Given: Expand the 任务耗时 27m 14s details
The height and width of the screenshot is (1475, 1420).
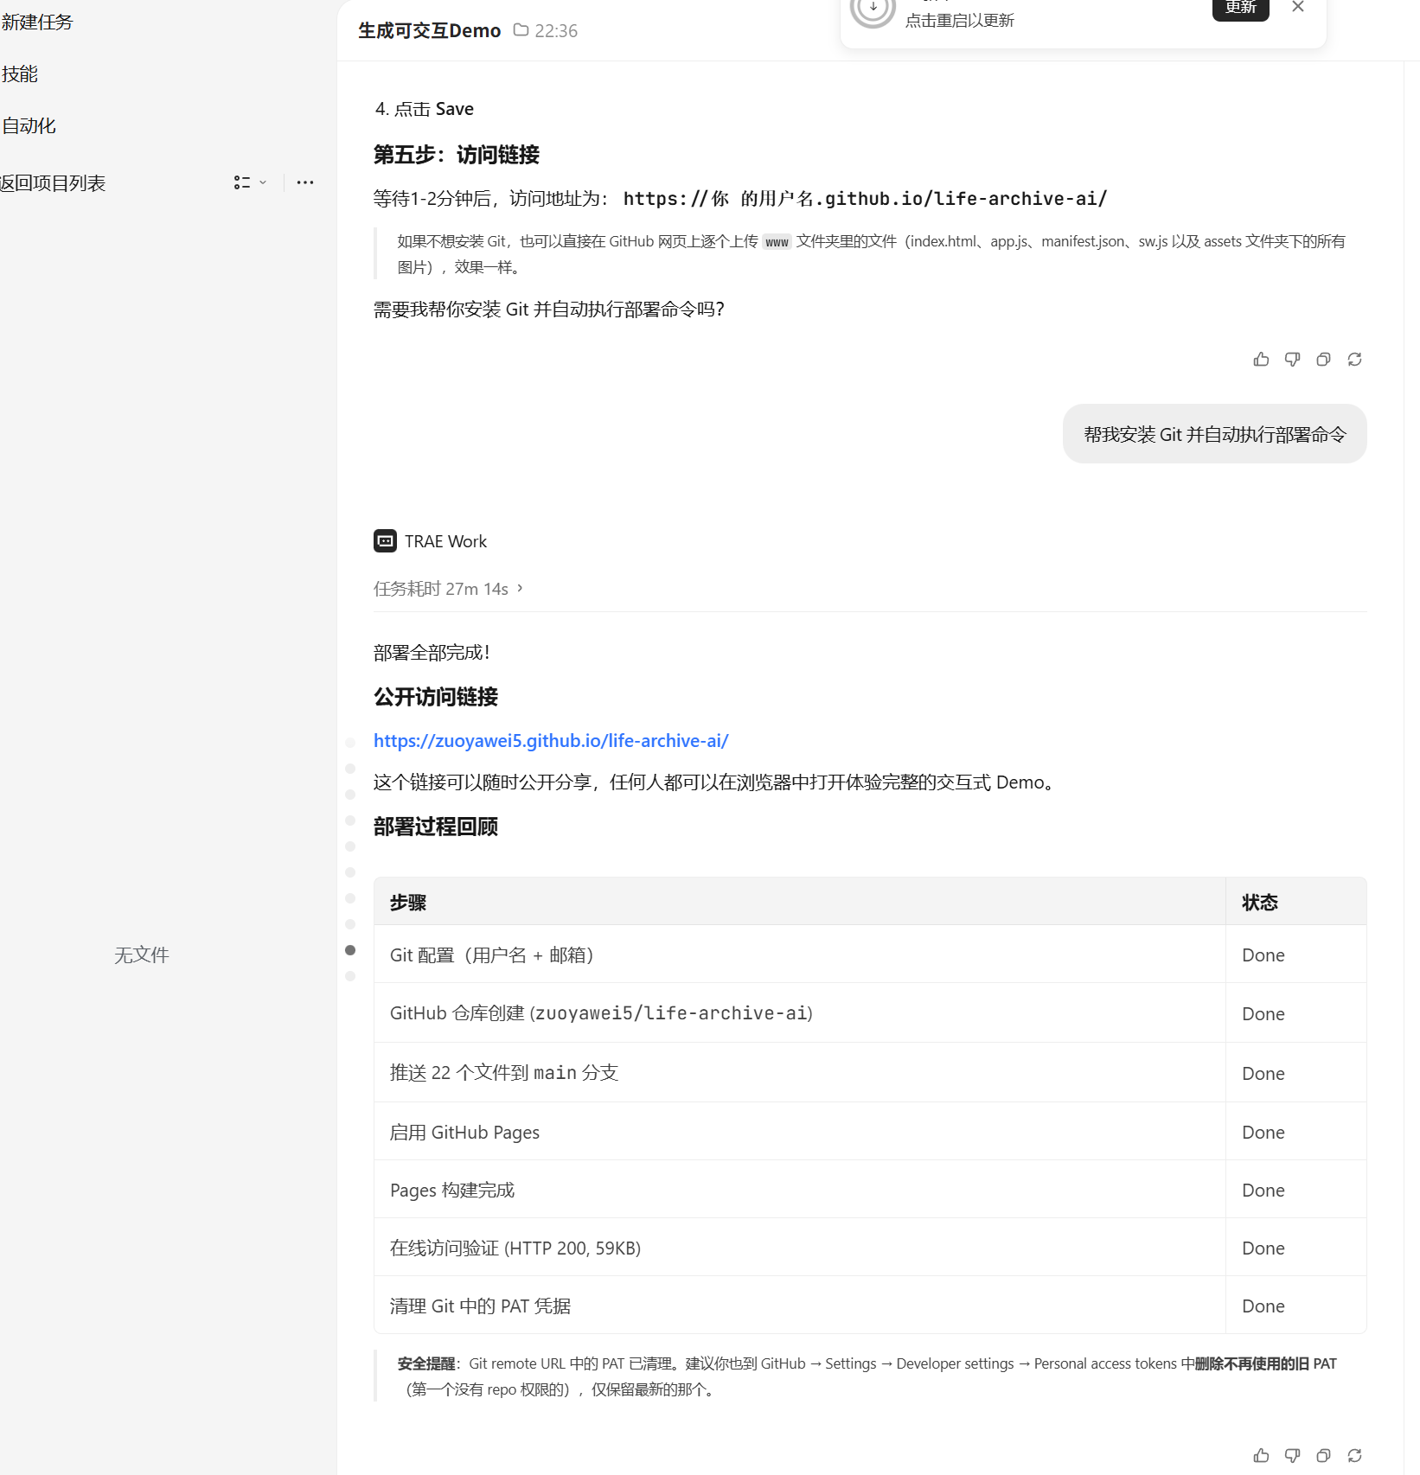Looking at the screenshot, I should [448, 589].
